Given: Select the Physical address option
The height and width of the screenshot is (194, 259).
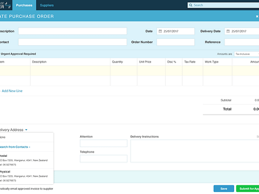Looking at the screenshot, I should [x=26, y=176].
